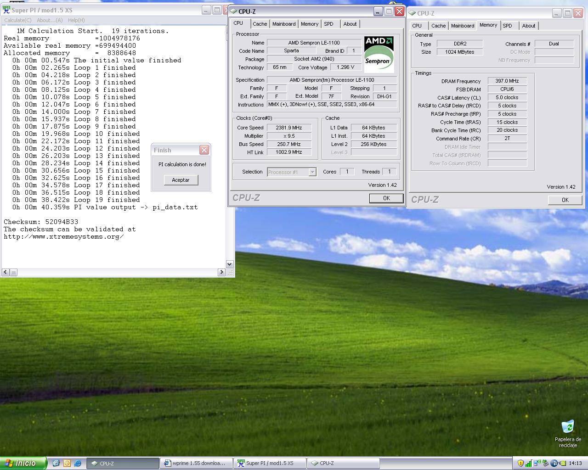Select the Memory tab in memory CPU-Z window

point(488,25)
